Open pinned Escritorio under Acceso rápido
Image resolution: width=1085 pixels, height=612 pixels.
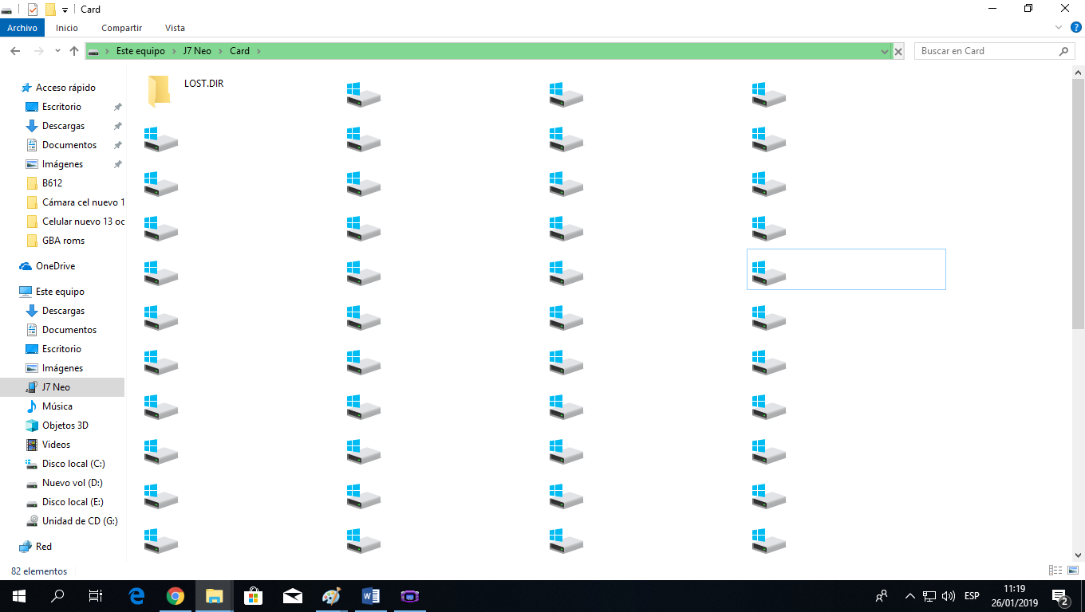tap(61, 107)
